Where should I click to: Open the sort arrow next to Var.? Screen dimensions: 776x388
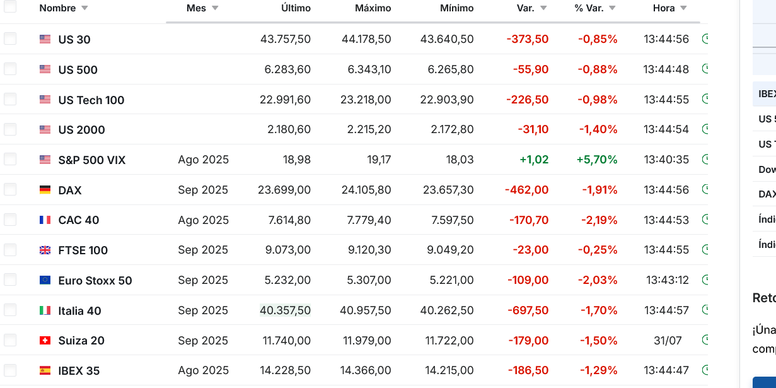(543, 8)
